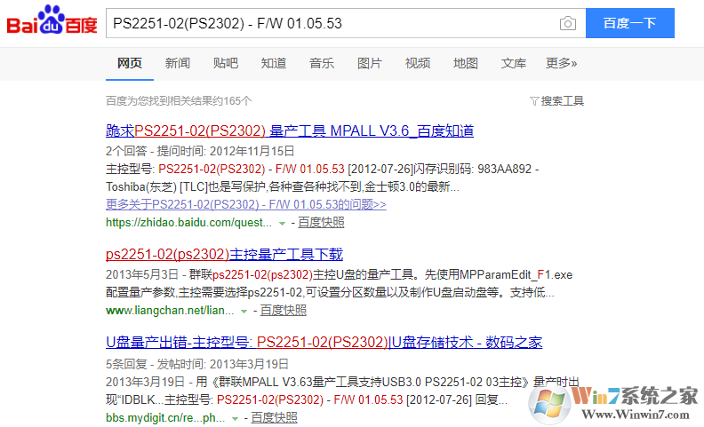704x427 pixels.
Task: Click 更多关于PS2251-02(PS2302)的问题 link
Action: (246, 204)
